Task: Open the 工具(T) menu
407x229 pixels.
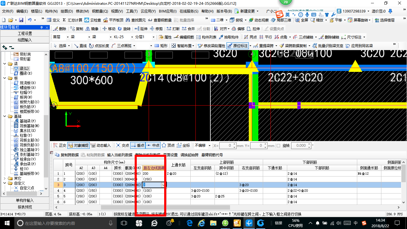Action: (x=132, y=11)
